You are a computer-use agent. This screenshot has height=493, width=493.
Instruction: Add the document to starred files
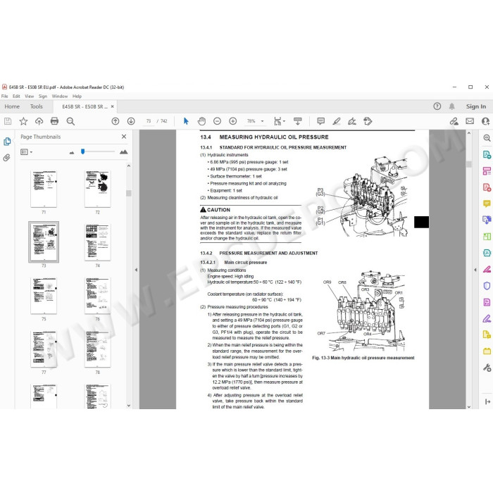click(23, 121)
